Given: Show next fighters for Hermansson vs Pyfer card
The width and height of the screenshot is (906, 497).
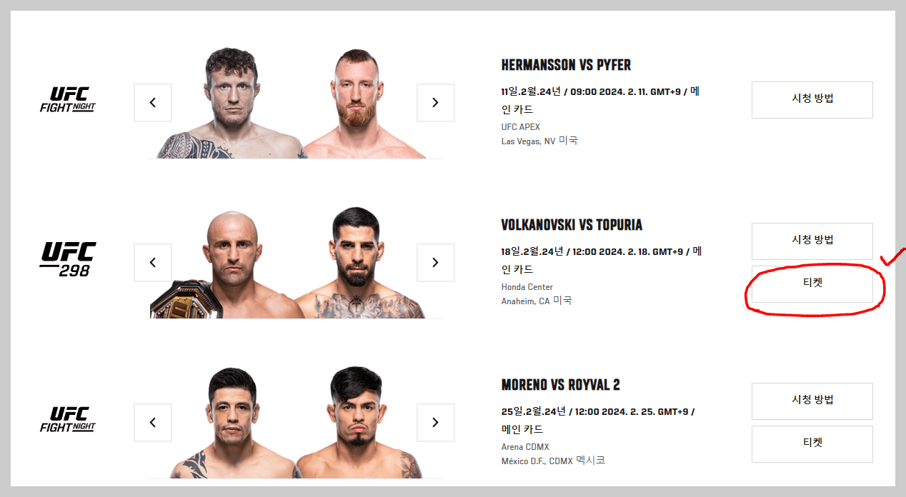Looking at the screenshot, I should (x=436, y=102).
